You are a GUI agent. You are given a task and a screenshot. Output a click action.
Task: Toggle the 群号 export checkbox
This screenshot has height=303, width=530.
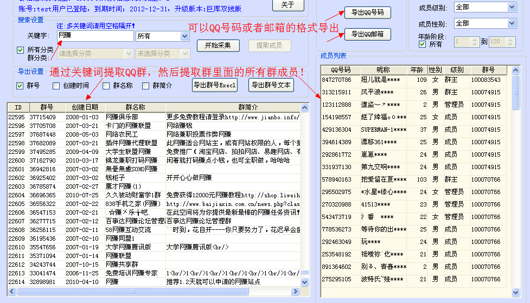[x=20, y=86]
